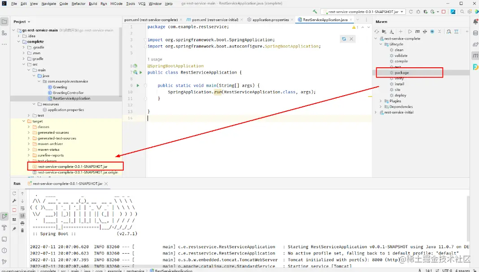
Task: Collapse Lifecycle node in Maven panel
Action: pos(381,44)
